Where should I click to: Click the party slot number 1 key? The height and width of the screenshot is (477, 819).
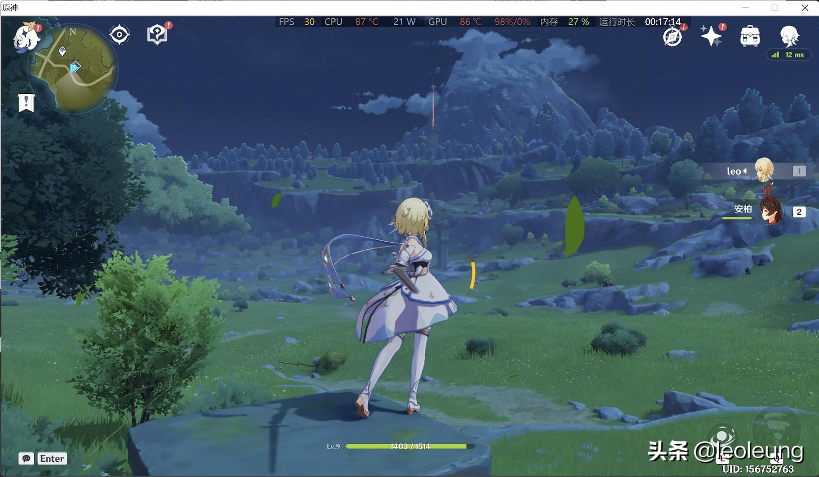click(799, 171)
